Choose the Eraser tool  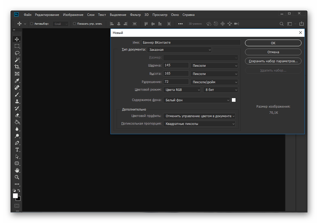[17, 115]
